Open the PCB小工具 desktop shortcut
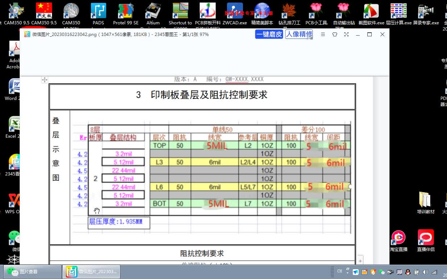The height and width of the screenshot is (279, 447). (x=316, y=10)
